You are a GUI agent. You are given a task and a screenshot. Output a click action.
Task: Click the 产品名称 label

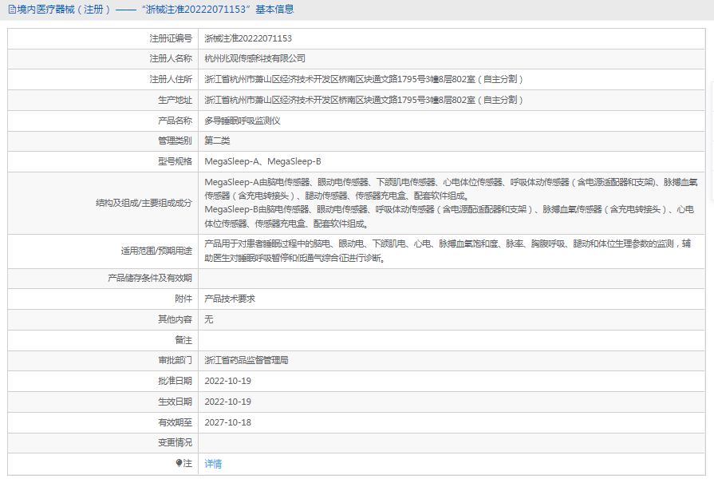tap(175, 121)
